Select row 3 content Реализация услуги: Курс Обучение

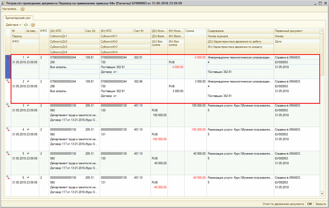[240, 106]
